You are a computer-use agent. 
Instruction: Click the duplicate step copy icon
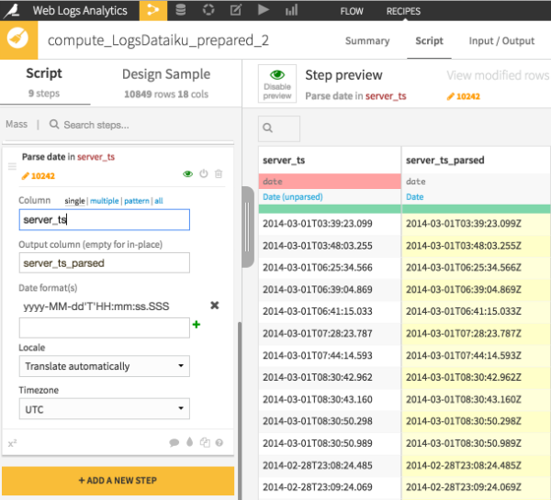pyautogui.click(x=205, y=443)
